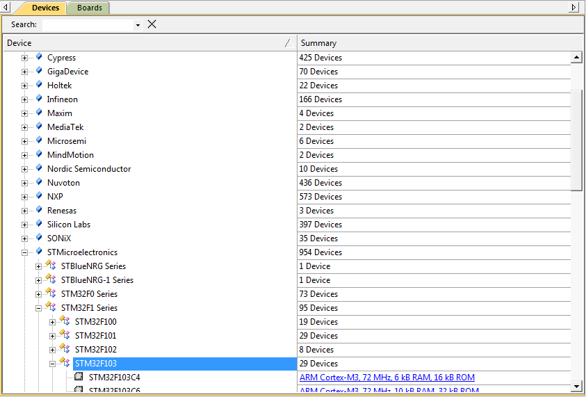This screenshot has width=586, height=397.
Task: Click the vendor icon beside STMicroelectronics
Action: pos(39,251)
